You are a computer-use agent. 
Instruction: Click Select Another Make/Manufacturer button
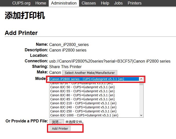click(90, 73)
